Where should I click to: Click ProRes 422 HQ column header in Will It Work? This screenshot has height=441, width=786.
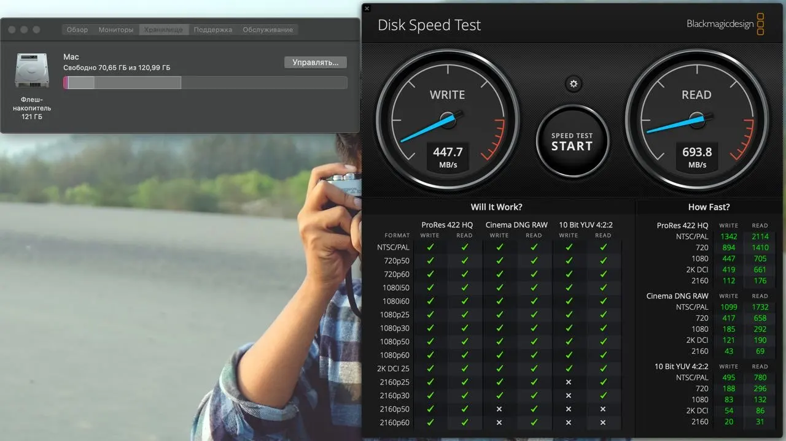pos(447,225)
